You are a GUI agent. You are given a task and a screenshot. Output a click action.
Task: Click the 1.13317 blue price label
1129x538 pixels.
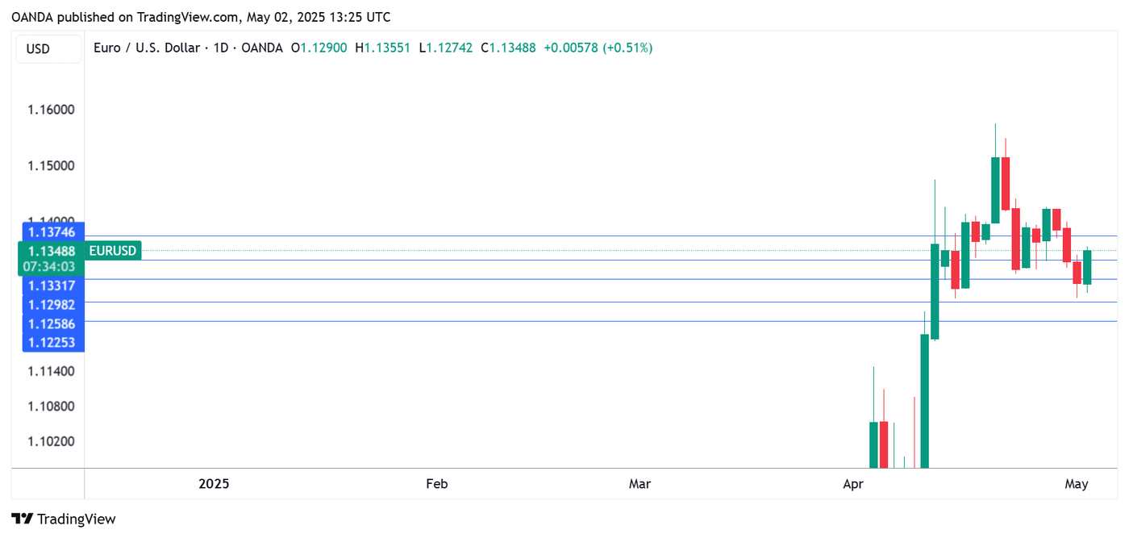pos(52,286)
